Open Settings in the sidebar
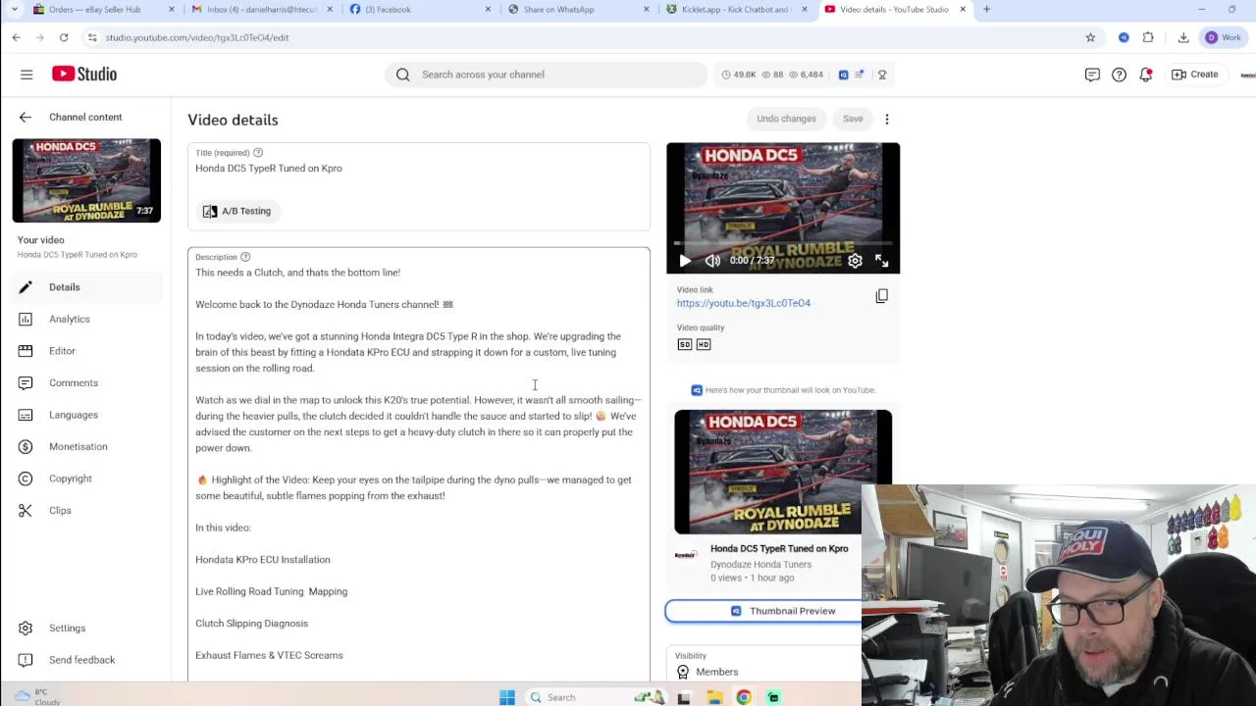 coord(85,628)
